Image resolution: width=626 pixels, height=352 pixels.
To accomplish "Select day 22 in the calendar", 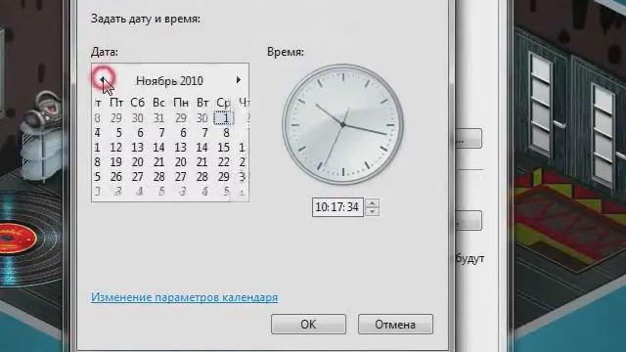I will pyautogui.click(x=224, y=162).
